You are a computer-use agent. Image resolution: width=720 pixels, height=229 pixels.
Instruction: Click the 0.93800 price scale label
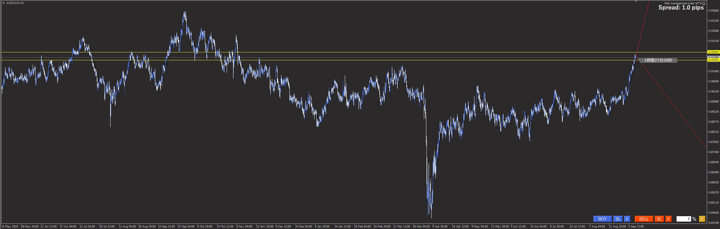[714, 11]
